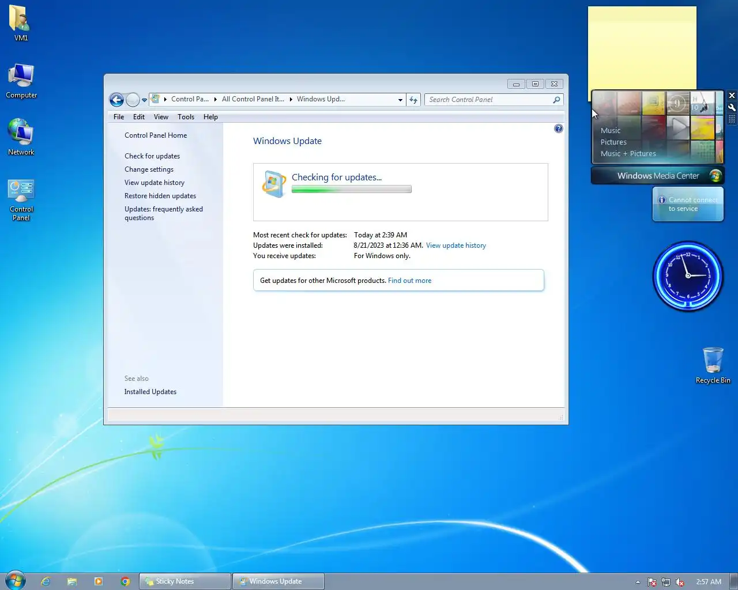
Task: Open the Edit menu
Action: (x=139, y=117)
